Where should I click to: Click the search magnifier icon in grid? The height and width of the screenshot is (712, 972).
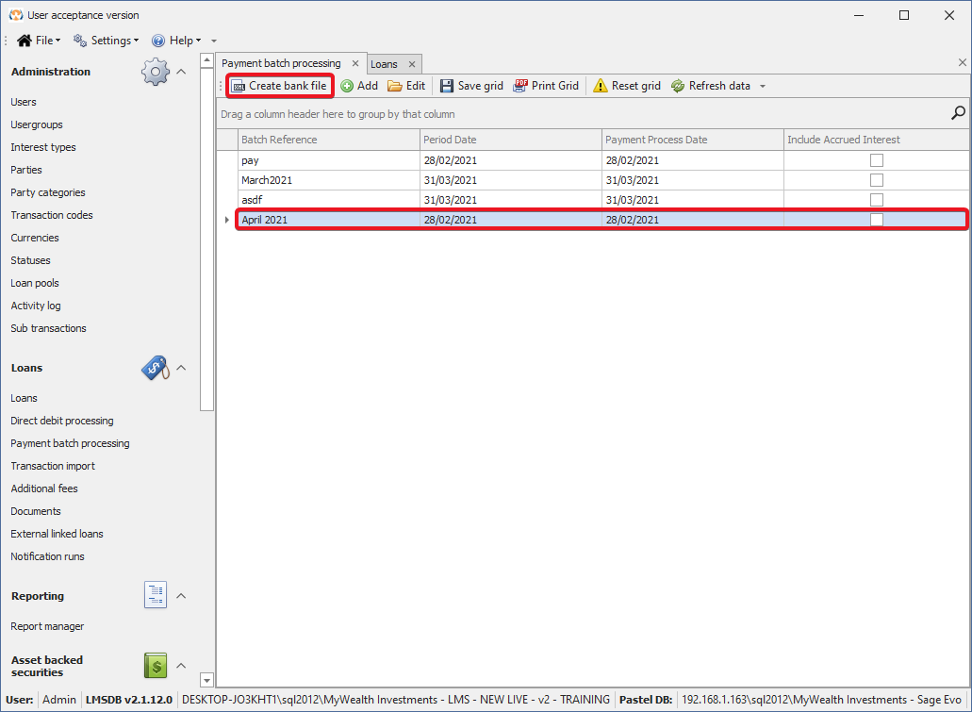958,113
